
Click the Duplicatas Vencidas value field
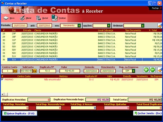click(x=39, y=100)
